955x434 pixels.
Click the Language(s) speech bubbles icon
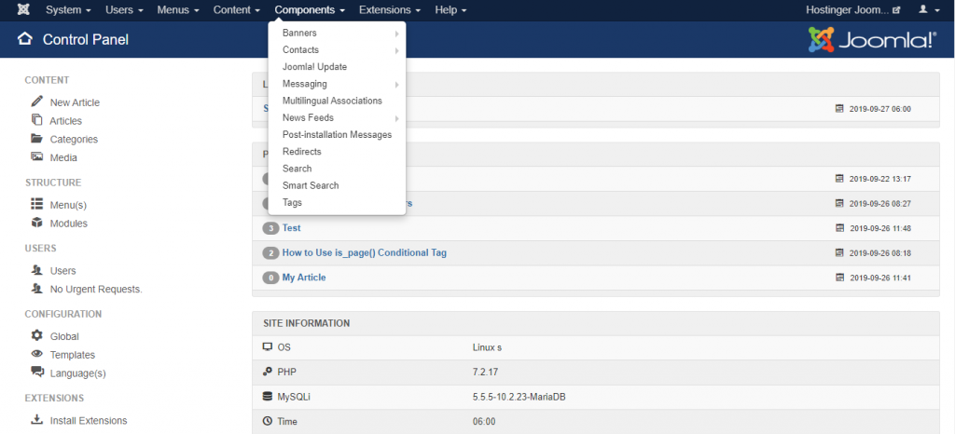point(37,372)
